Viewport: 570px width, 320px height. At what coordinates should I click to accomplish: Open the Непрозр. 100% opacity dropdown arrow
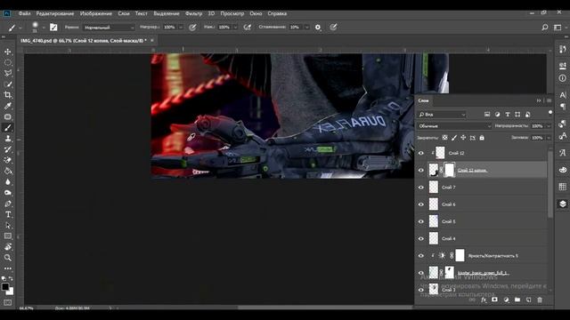pos(181,28)
